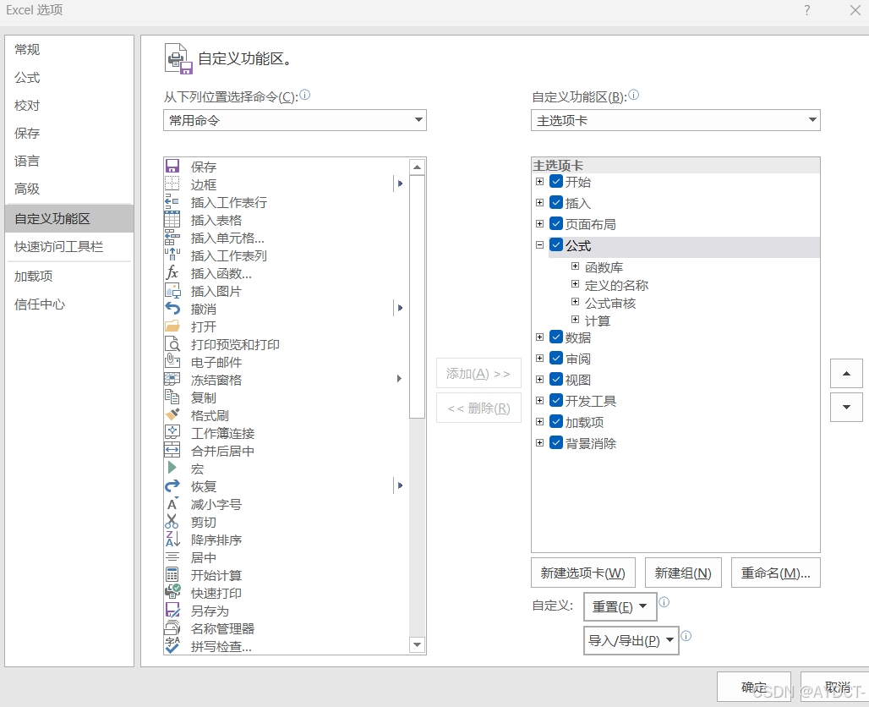Expand the 公式审核 group

pos(576,302)
